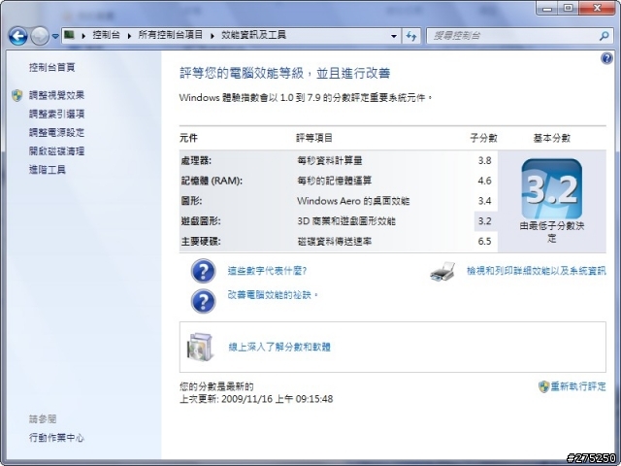Click the 評等項目 column header
The height and width of the screenshot is (466, 621).
pyautogui.click(x=314, y=138)
